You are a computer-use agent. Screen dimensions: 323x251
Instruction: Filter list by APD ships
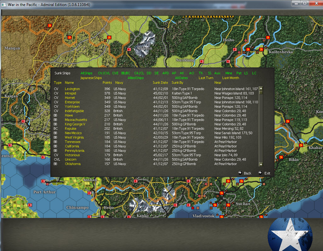click(x=165, y=73)
